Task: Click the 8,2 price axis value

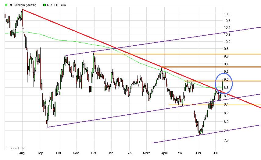Action: tap(226, 113)
